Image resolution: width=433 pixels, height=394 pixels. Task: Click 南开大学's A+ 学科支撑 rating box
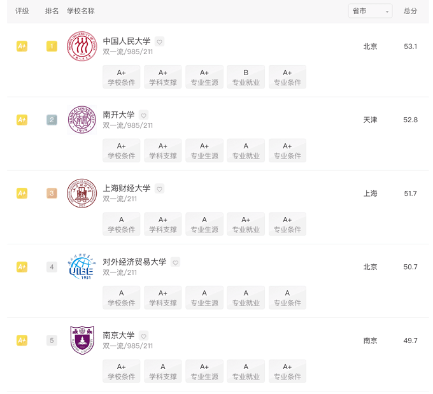[x=163, y=150]
